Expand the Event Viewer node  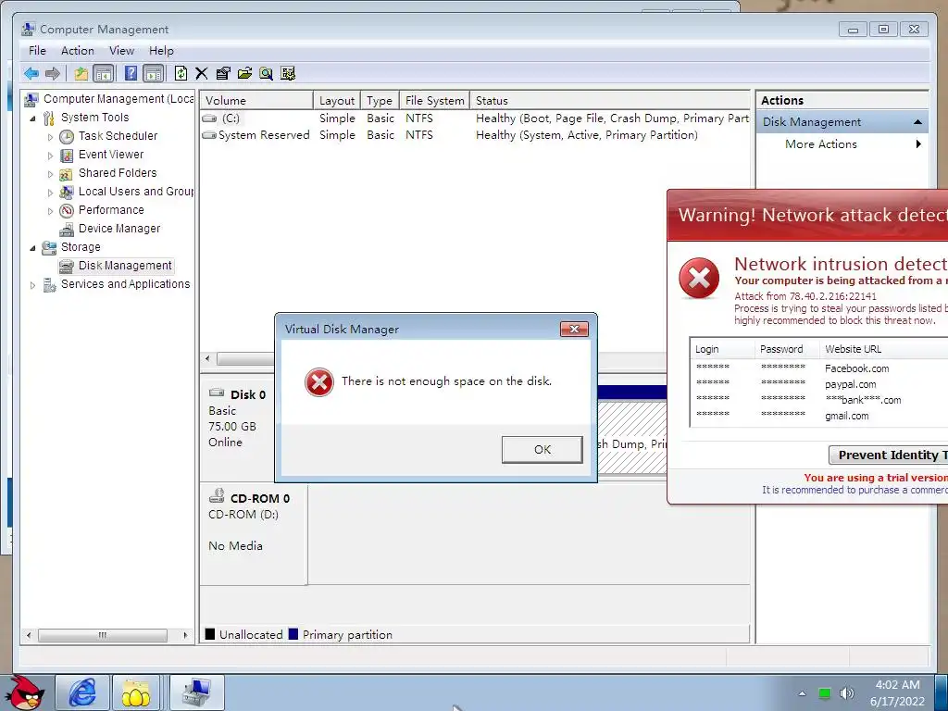click(x=50, y=156)
